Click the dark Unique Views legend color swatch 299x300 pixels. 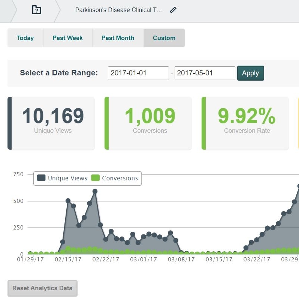[41, 178]
